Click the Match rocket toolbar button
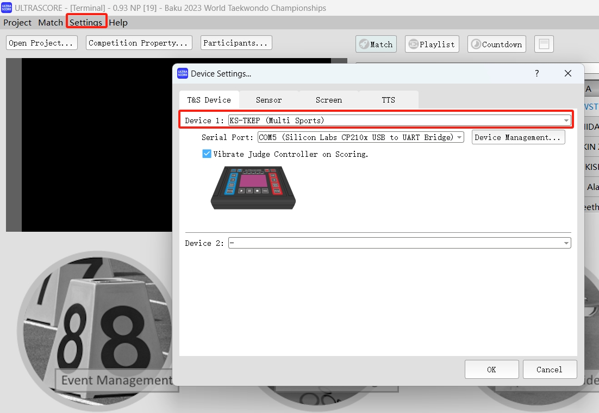The height and width of the screenshot is (413, 599). click(376, 45)
